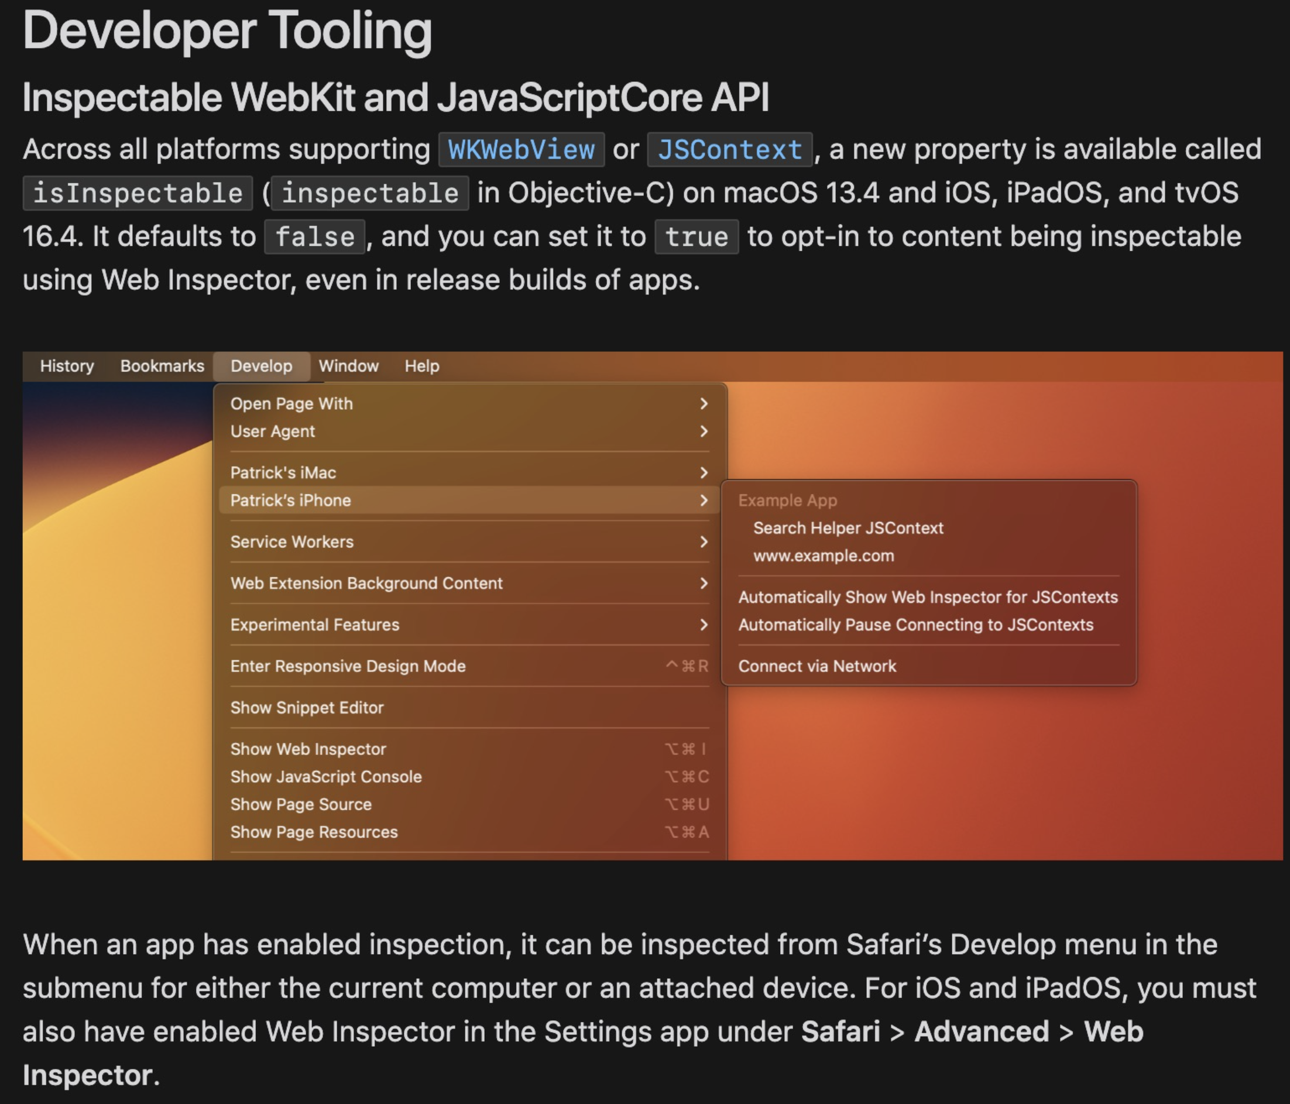This screenshot has height=1104, width=1290.
Task: Open the Bookmarks menu
Action: coord(162,366)
